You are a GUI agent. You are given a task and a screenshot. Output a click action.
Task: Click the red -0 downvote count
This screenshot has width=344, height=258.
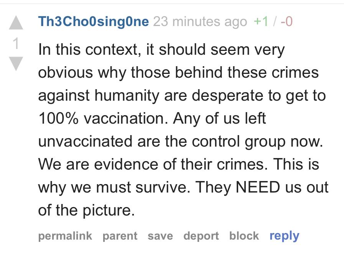286,21
